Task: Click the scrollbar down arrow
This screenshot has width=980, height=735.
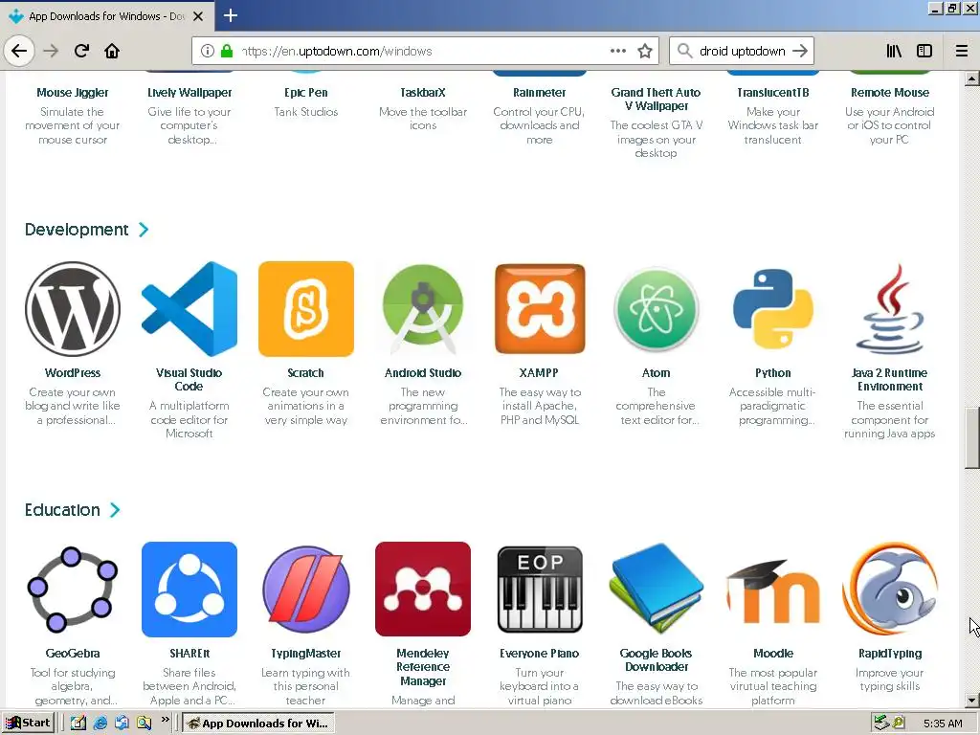Action: coord(972,701)
